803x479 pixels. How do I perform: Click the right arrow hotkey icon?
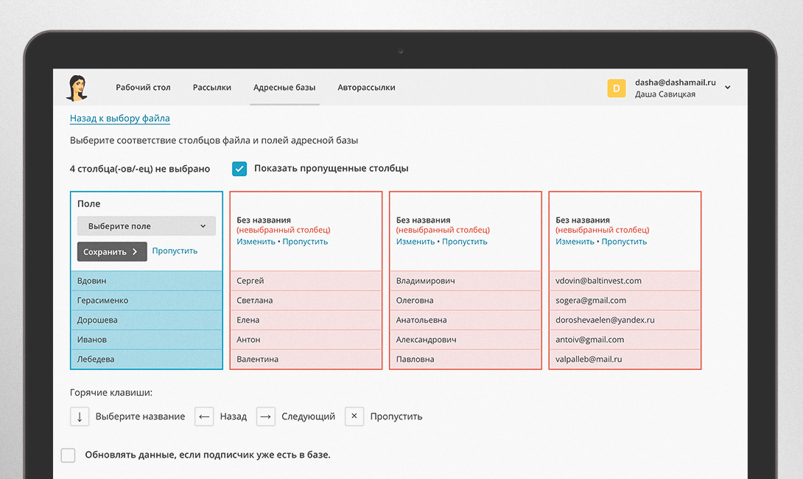[x=265, y=416]
